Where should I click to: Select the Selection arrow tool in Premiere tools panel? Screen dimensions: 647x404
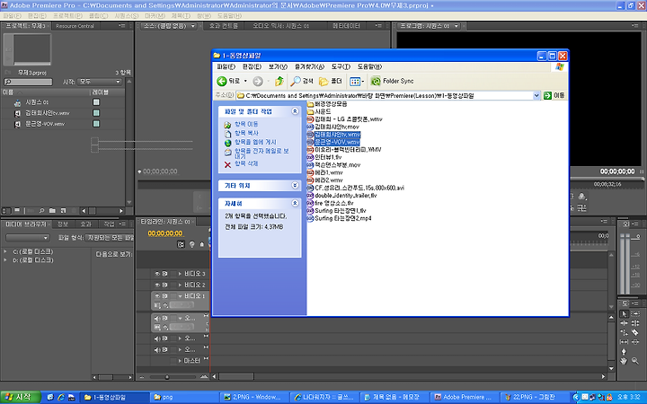click(x=624, y=313)
